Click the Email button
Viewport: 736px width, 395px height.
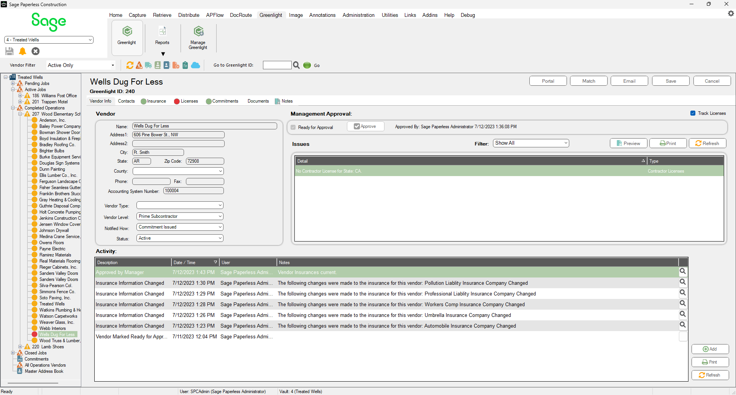point(629,81)
